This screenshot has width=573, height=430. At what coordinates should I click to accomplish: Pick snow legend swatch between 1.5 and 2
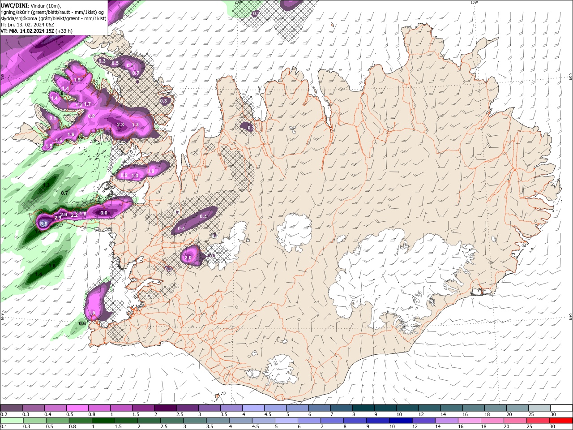tap(143, 408)
